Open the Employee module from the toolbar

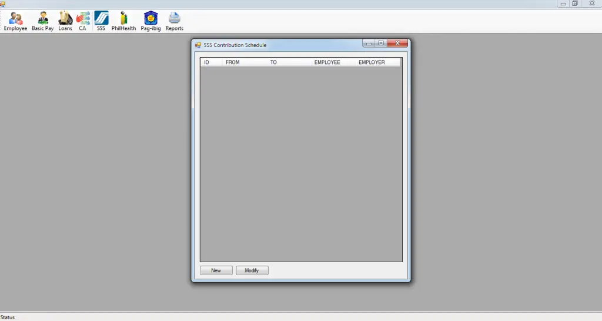coord(16,21)
